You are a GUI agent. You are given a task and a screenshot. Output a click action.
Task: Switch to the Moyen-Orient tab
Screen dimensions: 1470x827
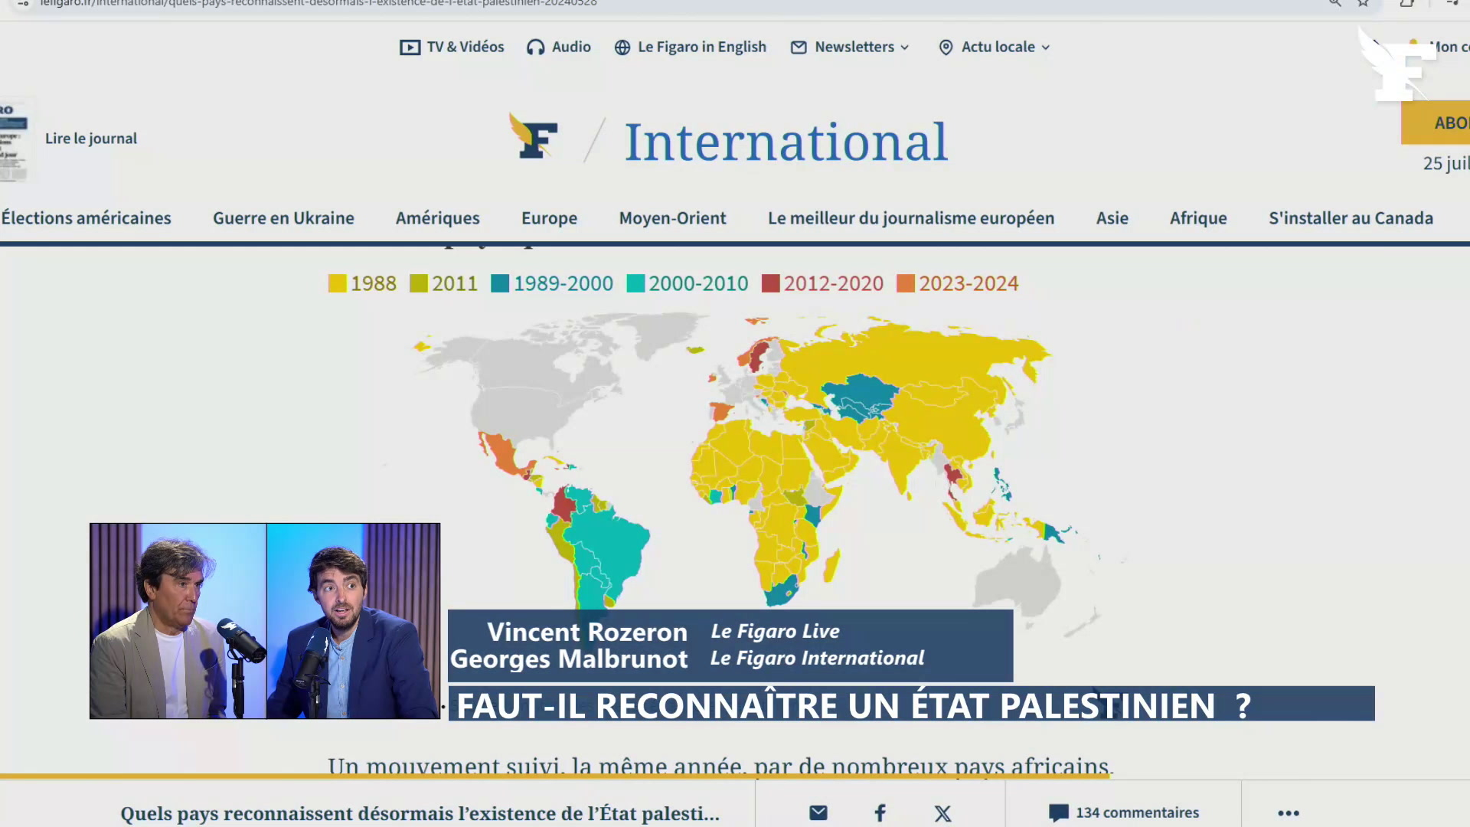(x=671, y=218)
